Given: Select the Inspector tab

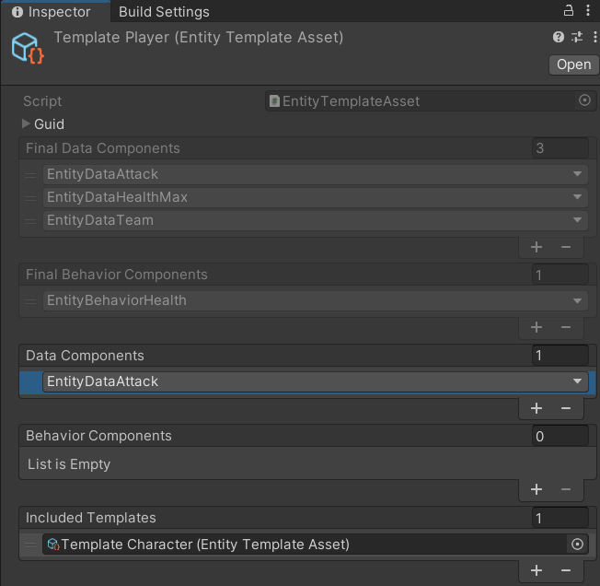Looking at the screenshot, I should point(52,12).
